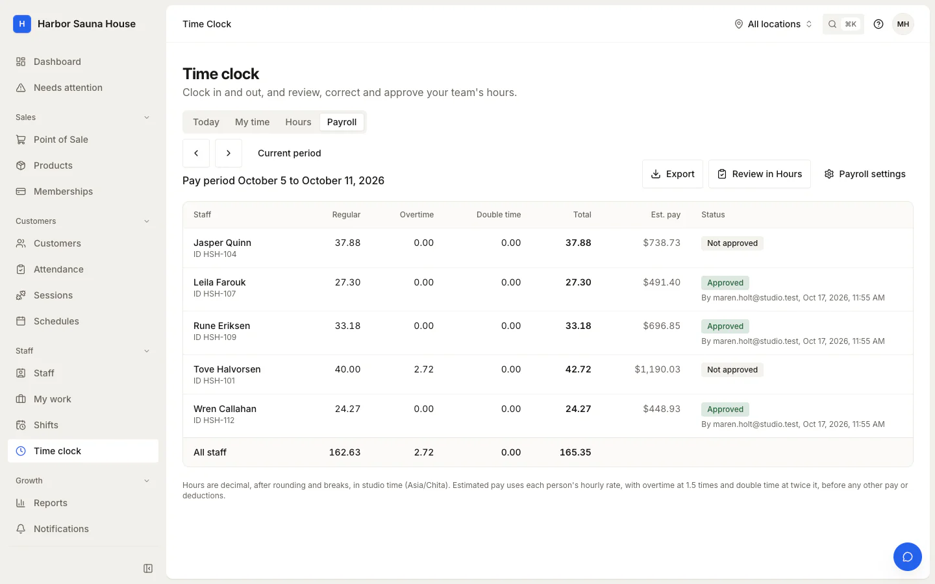
Task: Click the Harbor Sauna House logo
Action: pyautogui.click(x=22, y=24)
